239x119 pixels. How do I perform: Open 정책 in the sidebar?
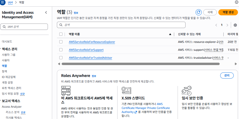click(x=4, y=71)
